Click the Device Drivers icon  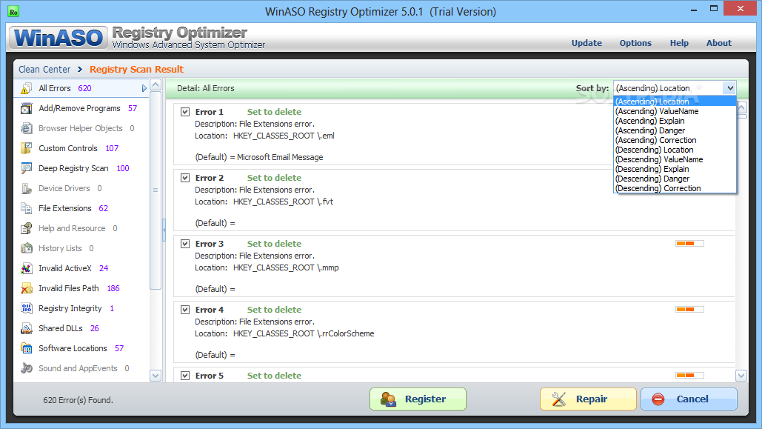point(26,188)
